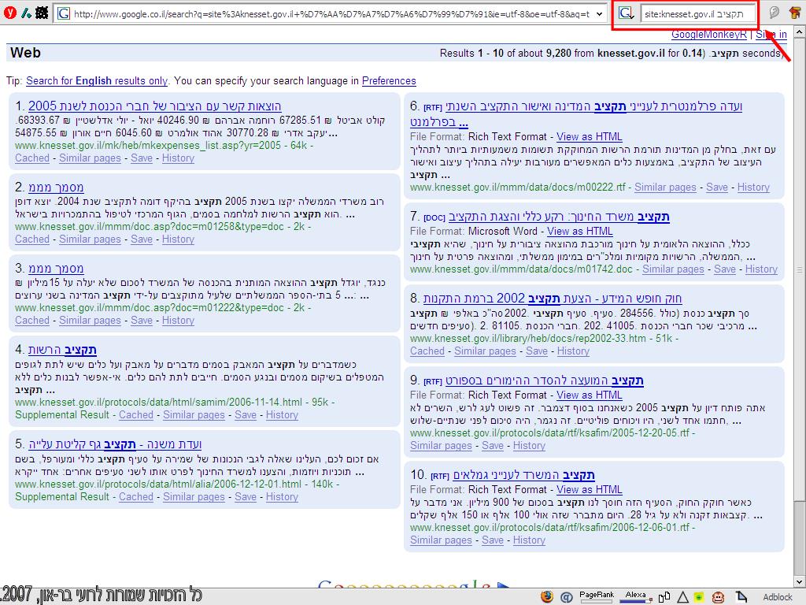Click Similar pages under result 3
Viewport: 806px width, 605px height.
coord(90,321)
